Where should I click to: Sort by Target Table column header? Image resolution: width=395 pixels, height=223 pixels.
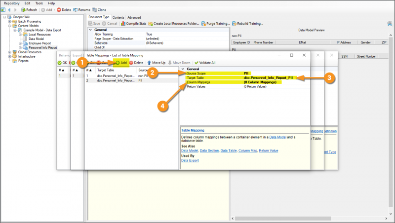pos(117,70)
